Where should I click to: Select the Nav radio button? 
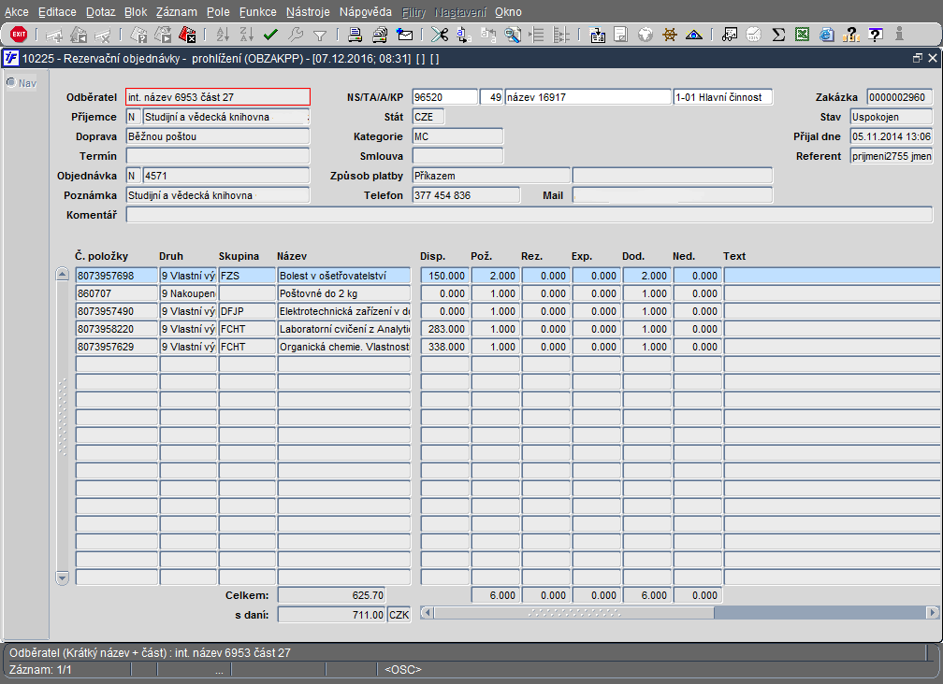(x=11, y=83)
